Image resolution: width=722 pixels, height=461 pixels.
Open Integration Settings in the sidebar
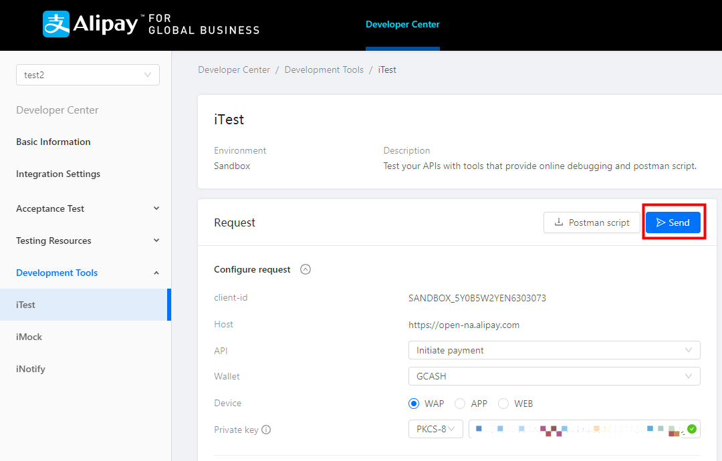point(58,174)
